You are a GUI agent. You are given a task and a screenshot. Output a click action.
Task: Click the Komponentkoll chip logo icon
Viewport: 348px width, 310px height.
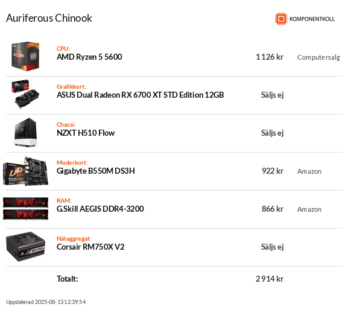[x=281, y=19]
